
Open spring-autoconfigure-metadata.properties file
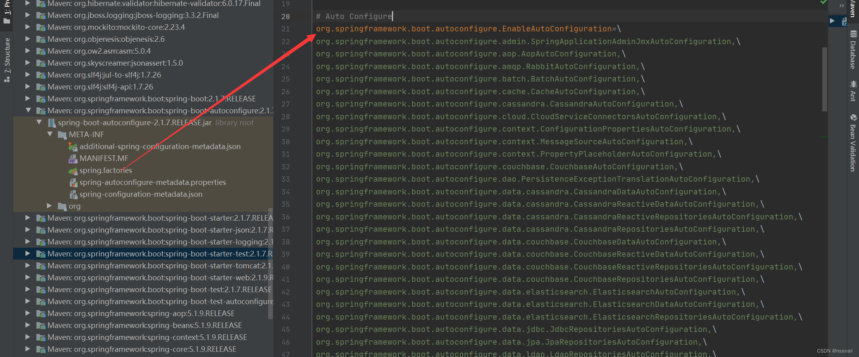(x=153, y=182)
